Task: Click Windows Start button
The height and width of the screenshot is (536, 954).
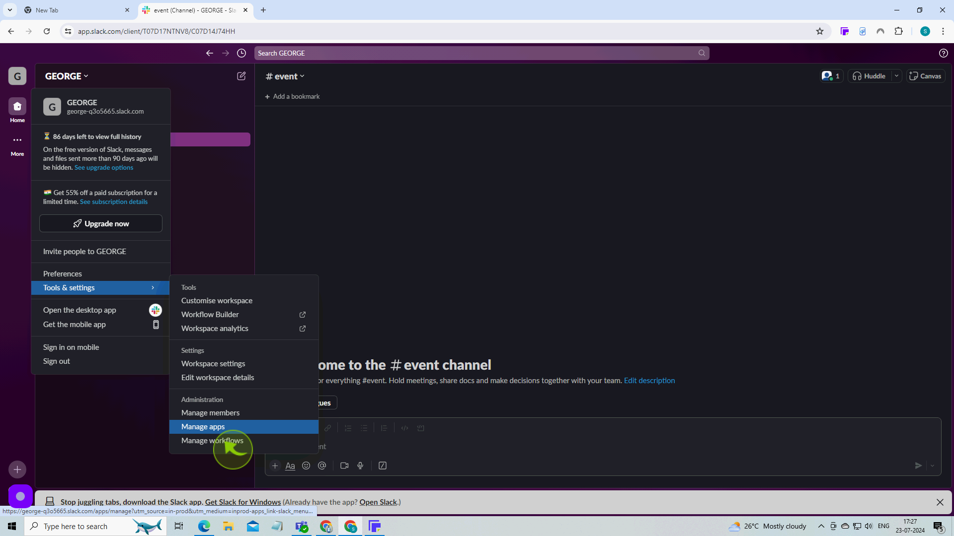Action: point(12,526)
